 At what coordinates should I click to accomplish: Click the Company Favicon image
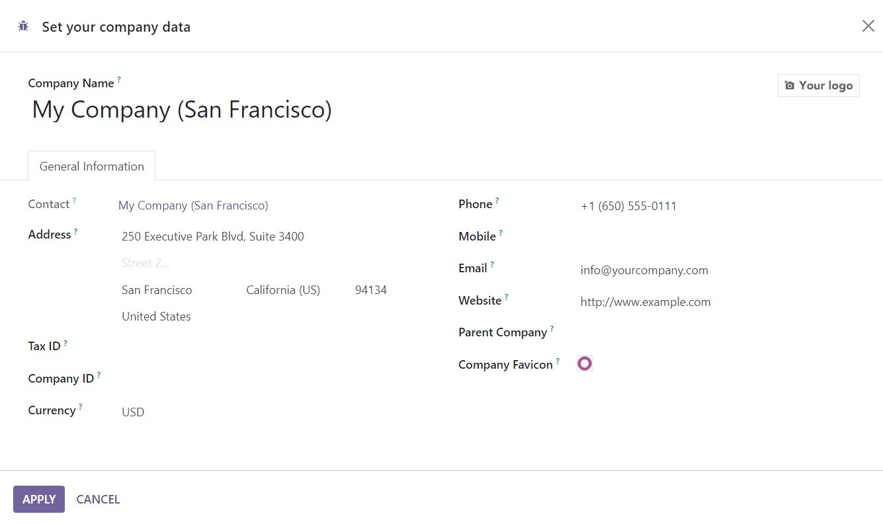(x=584, y=363)
